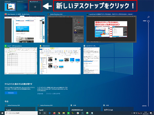The image size is (154, 115).
Task: Click the Notepad icon on the taskbar
Action: pyautogui.click(x=92, y=113)
